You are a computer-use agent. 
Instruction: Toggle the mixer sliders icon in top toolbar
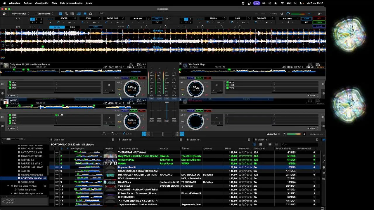tap(79, 14)
